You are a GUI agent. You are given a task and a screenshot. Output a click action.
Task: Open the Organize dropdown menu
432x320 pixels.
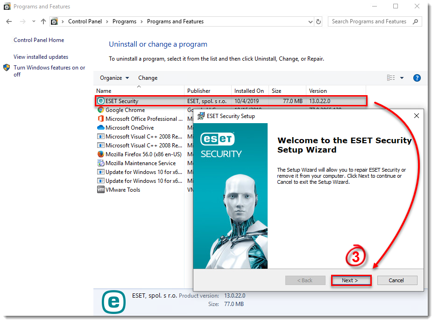click(x=114, y=78)
